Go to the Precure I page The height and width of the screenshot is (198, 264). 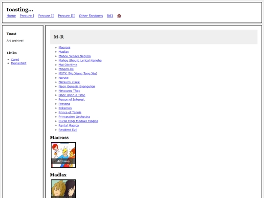tap(27, 16)
